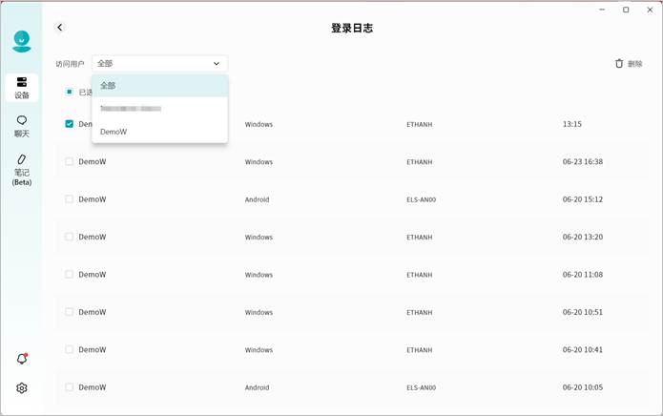Check the box for 06-23 16:38 entry
663x416 pixels.
pos(69,161)
